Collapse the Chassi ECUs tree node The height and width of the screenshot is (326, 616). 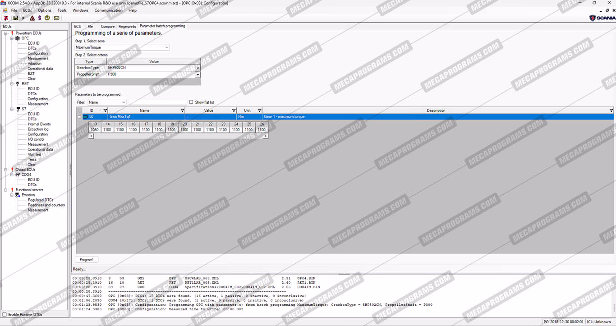coord(5,170)
